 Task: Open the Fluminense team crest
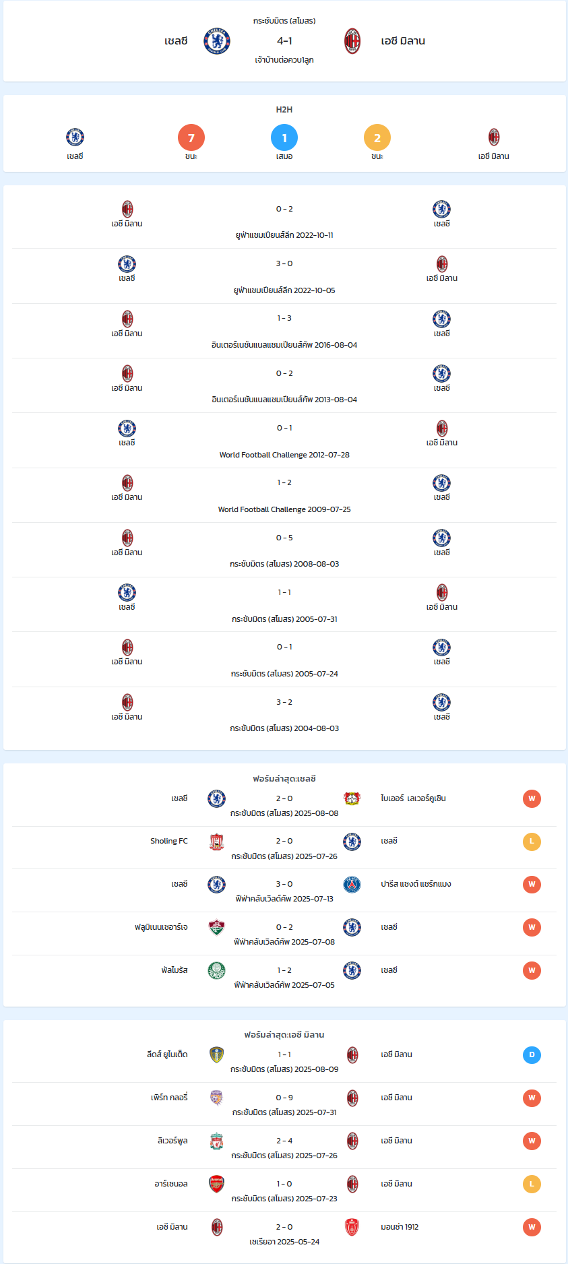tap(216, 928)
